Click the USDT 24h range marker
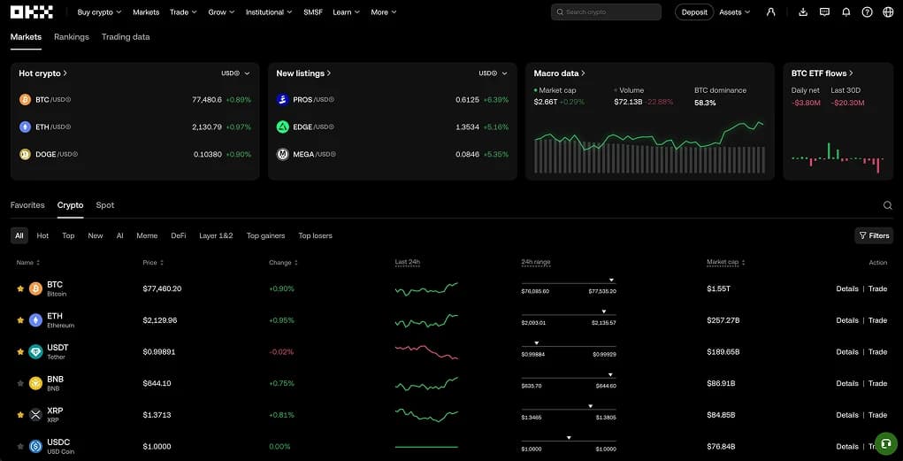 [x=536, y=342]
